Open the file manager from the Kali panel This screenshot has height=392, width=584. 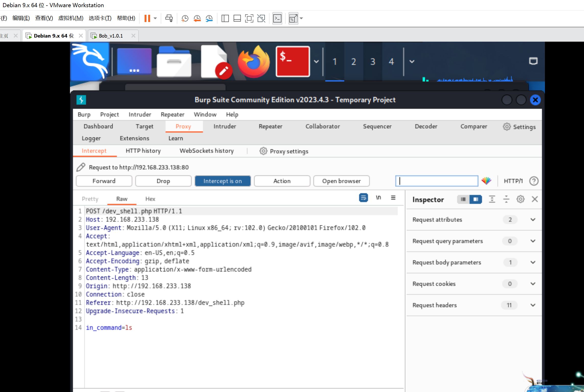[174, 62]
